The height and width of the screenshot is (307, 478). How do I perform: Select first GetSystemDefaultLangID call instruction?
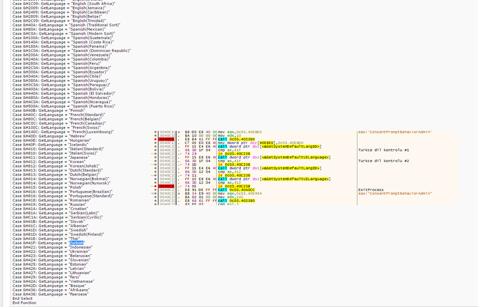[x=269, y=146]
